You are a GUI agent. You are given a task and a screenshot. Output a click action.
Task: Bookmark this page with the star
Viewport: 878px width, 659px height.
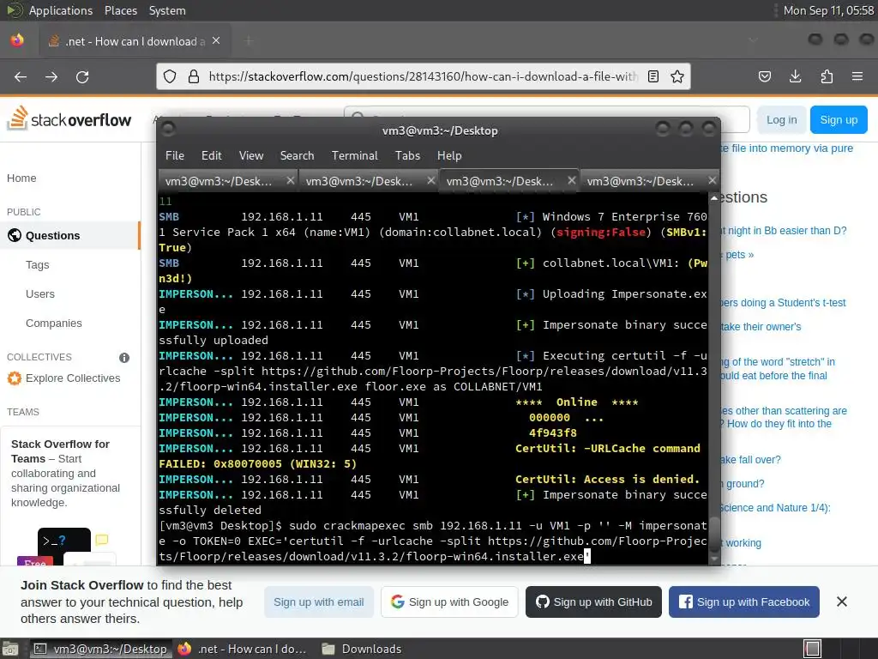pos(677,76)
